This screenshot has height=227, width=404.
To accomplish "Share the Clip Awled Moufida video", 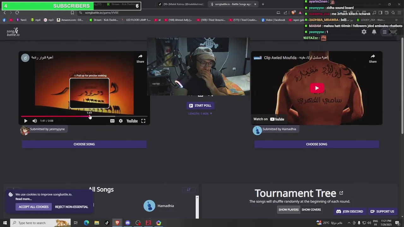I will (373, 58).
